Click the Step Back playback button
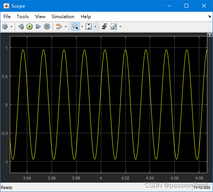213x192 pixels. 21,27
